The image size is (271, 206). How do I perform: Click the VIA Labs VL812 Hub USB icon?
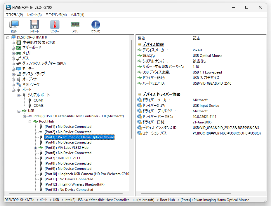[x=41, y=148]
